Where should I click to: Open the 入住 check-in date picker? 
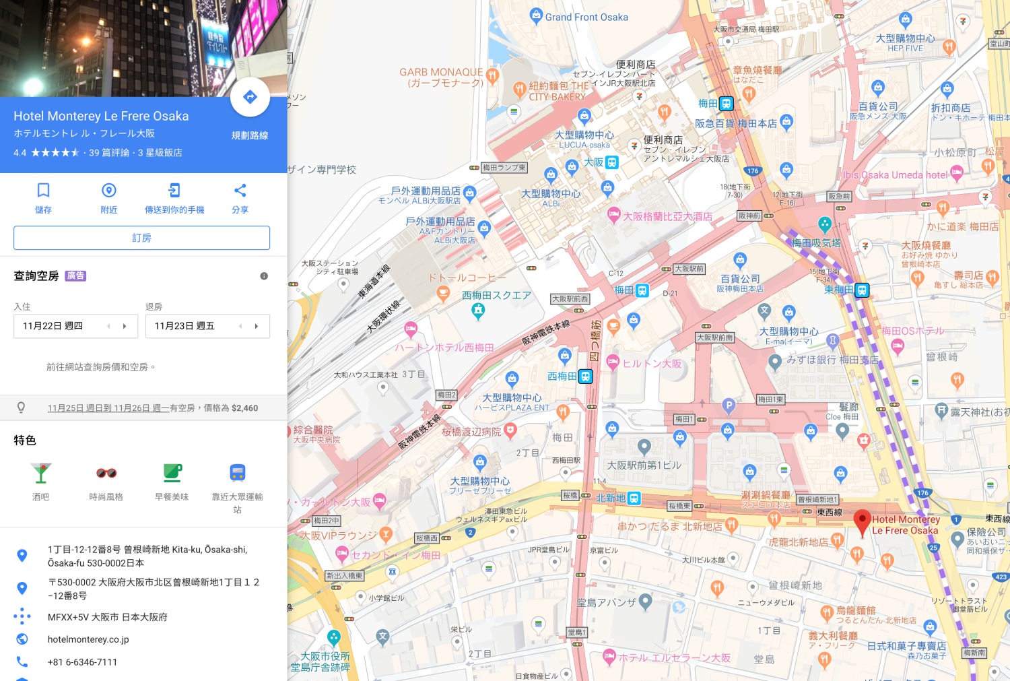pyautogui.click(x=75, y=326)
